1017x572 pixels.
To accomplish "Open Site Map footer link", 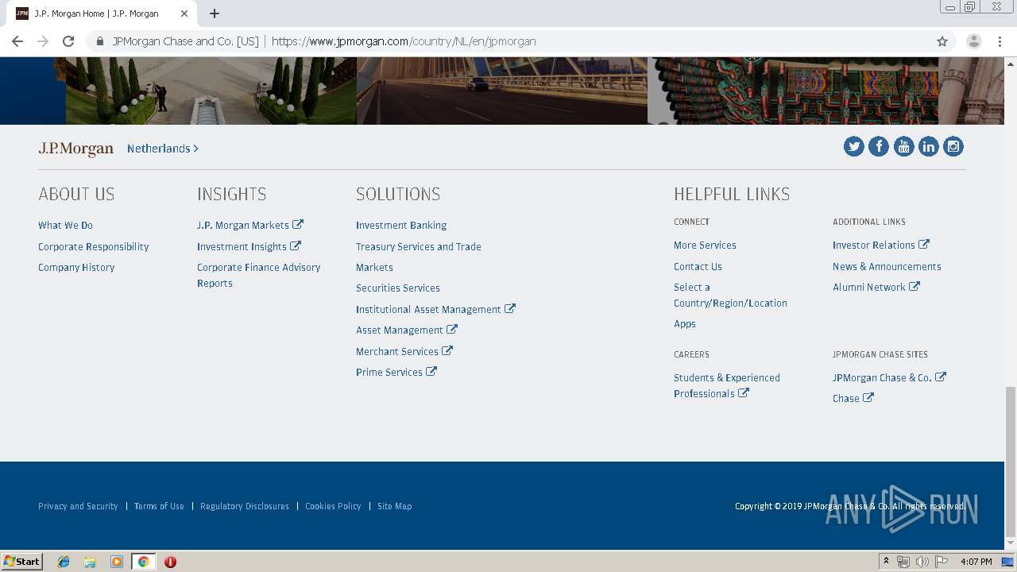I will pyautogui.click(x=394, y=506).
